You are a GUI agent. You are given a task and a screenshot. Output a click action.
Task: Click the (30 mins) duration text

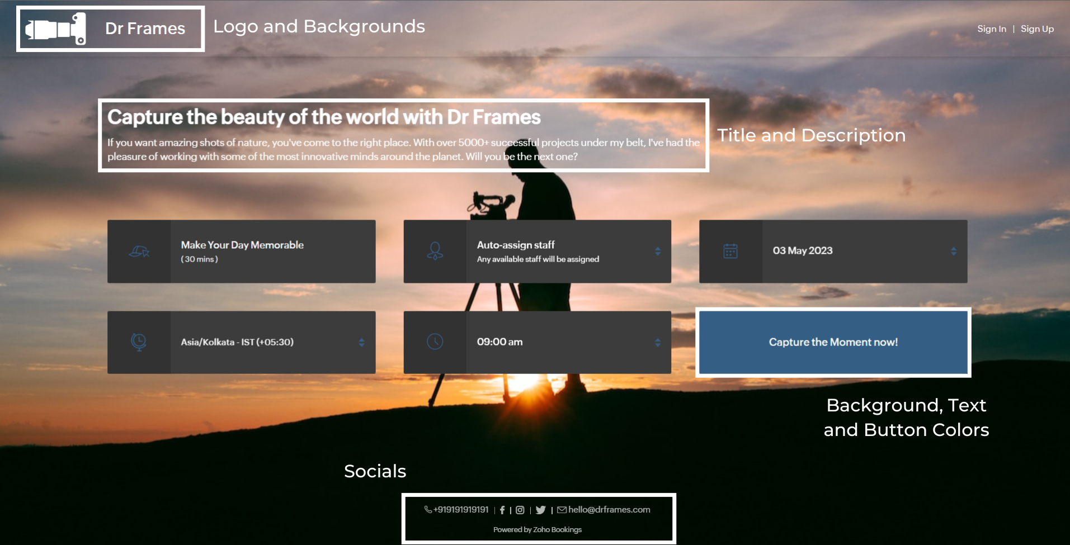(199, 259)
